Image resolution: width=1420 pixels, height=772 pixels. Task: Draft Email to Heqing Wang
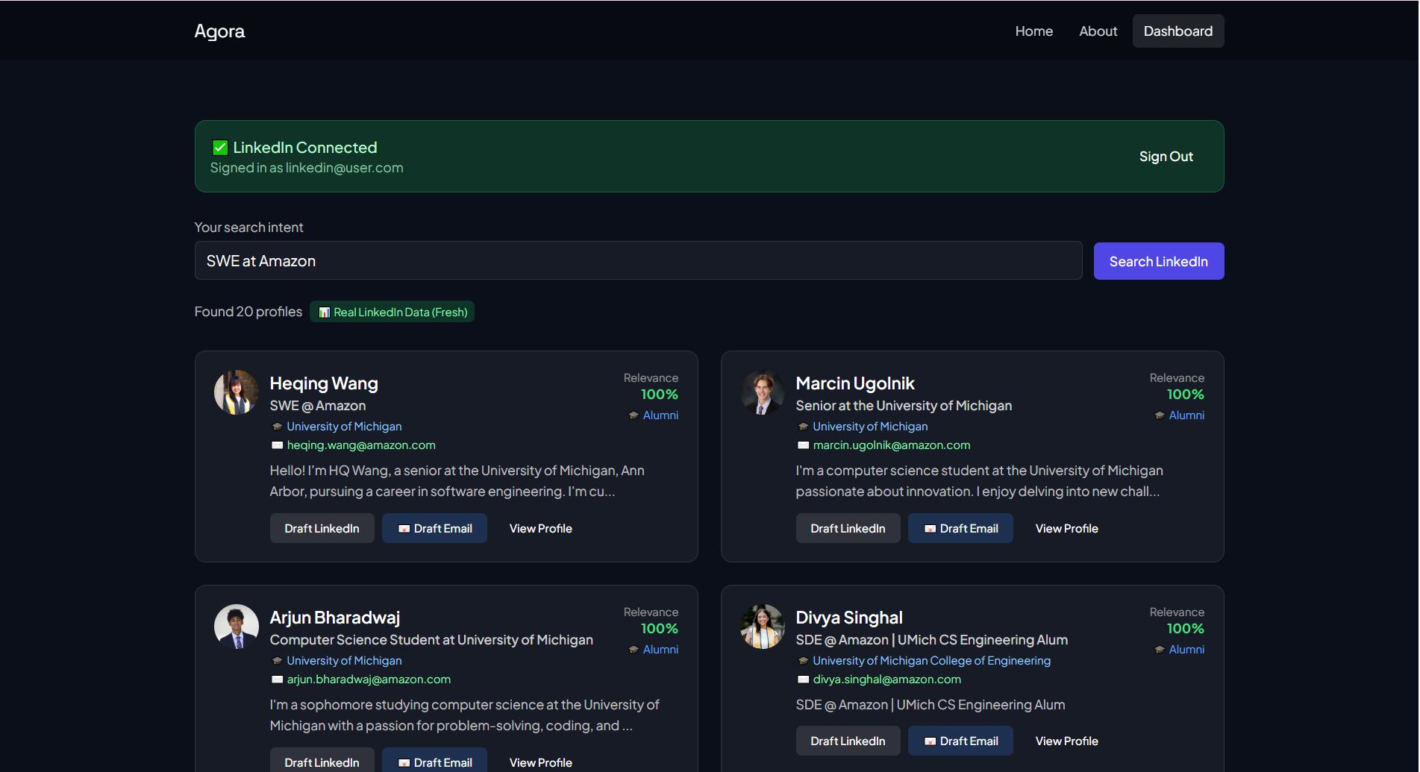click(434, 528)
